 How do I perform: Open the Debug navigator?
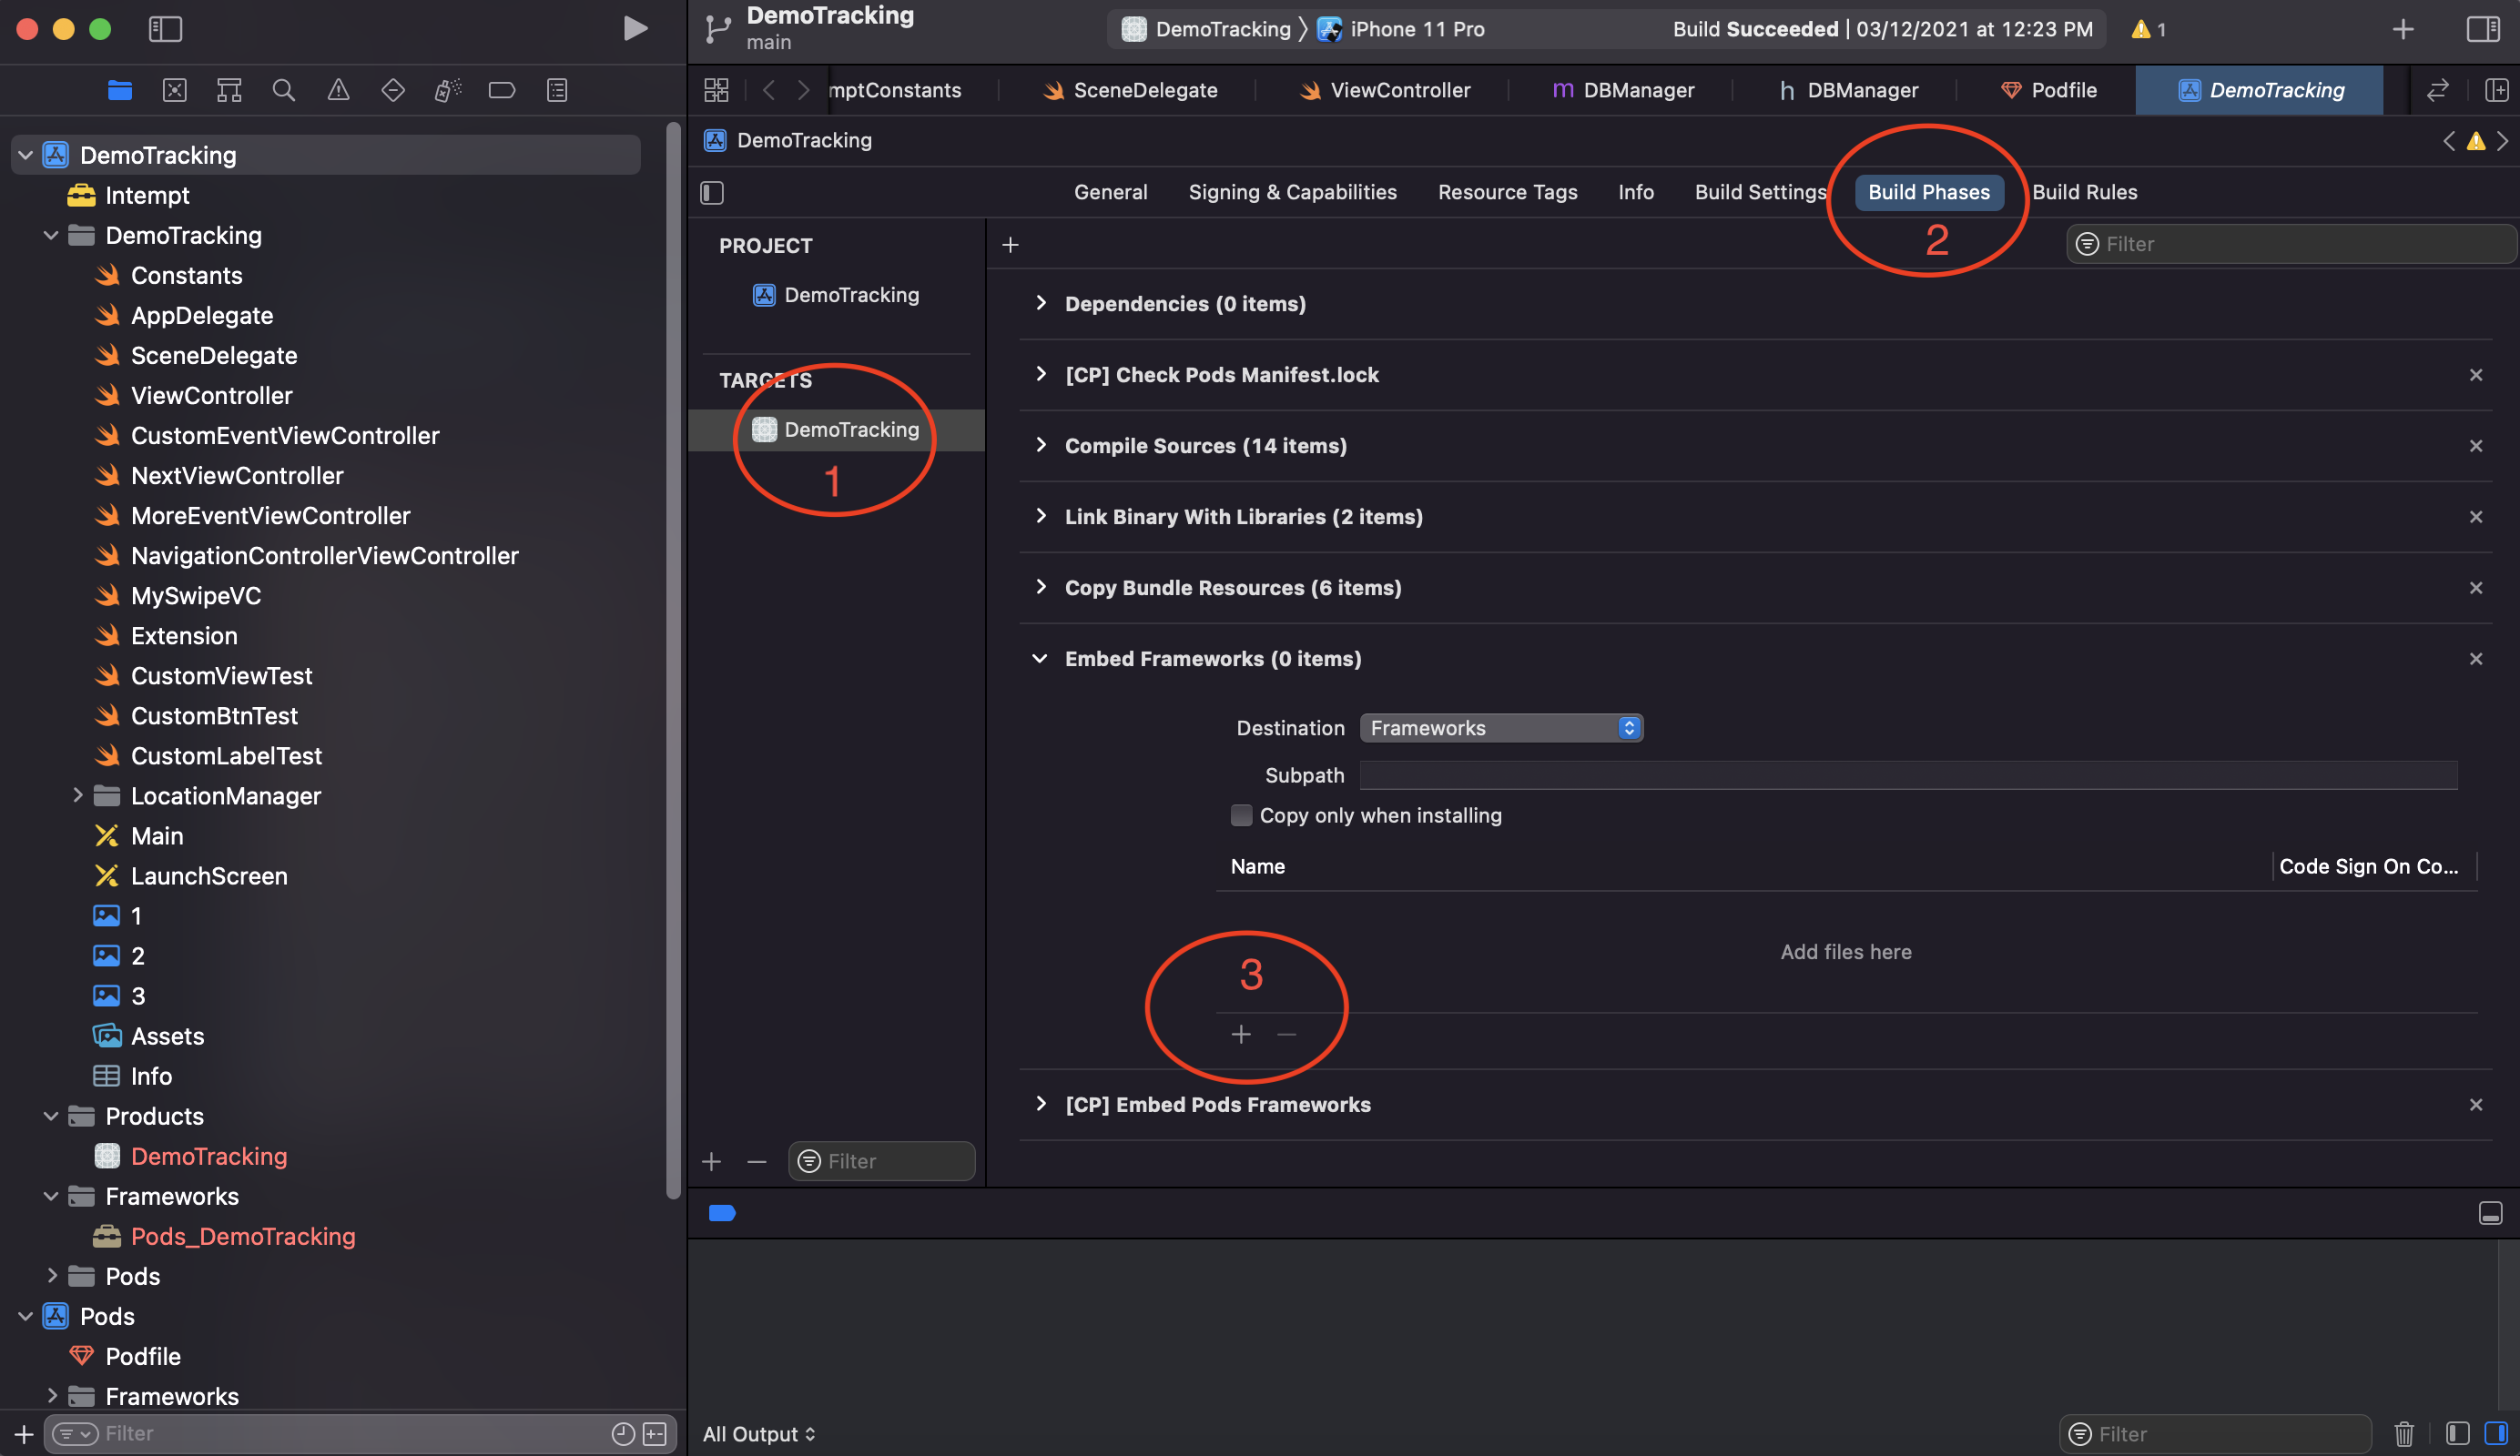point(447,90)
